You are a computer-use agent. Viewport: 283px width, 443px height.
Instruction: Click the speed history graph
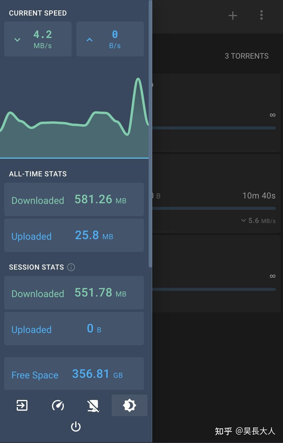(74, 117)
